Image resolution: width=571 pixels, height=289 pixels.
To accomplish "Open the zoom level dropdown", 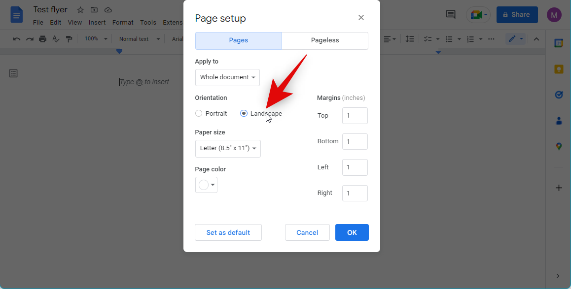I will coord(95,39).
